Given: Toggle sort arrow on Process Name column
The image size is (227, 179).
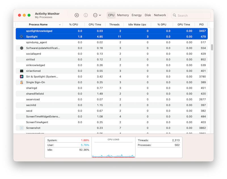Looking at the screenshot, I should [x=60, y=25].
